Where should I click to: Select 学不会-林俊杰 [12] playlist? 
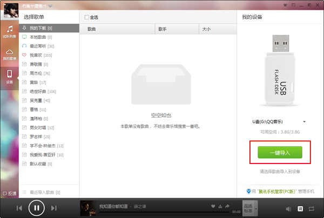(x=49, y=146)
